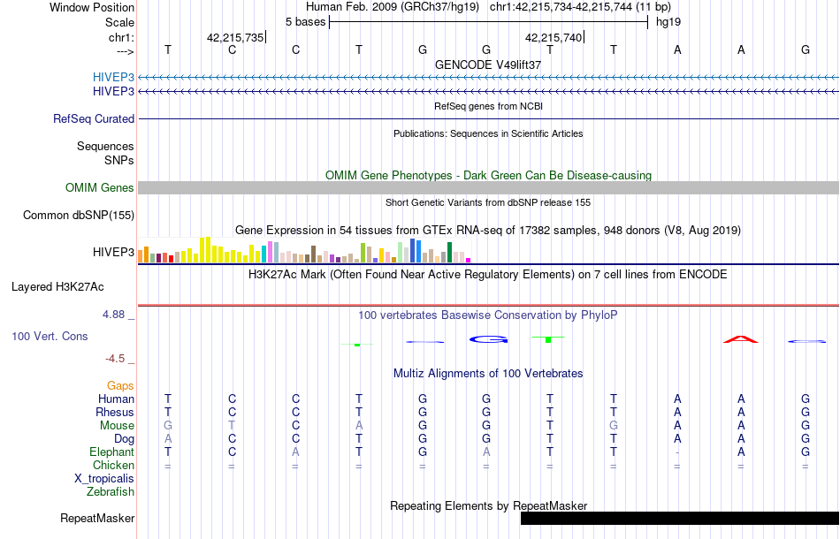Click the Layered H3K27Ac track label
This screenshot has height=539, width=840.
click(57, 287)
